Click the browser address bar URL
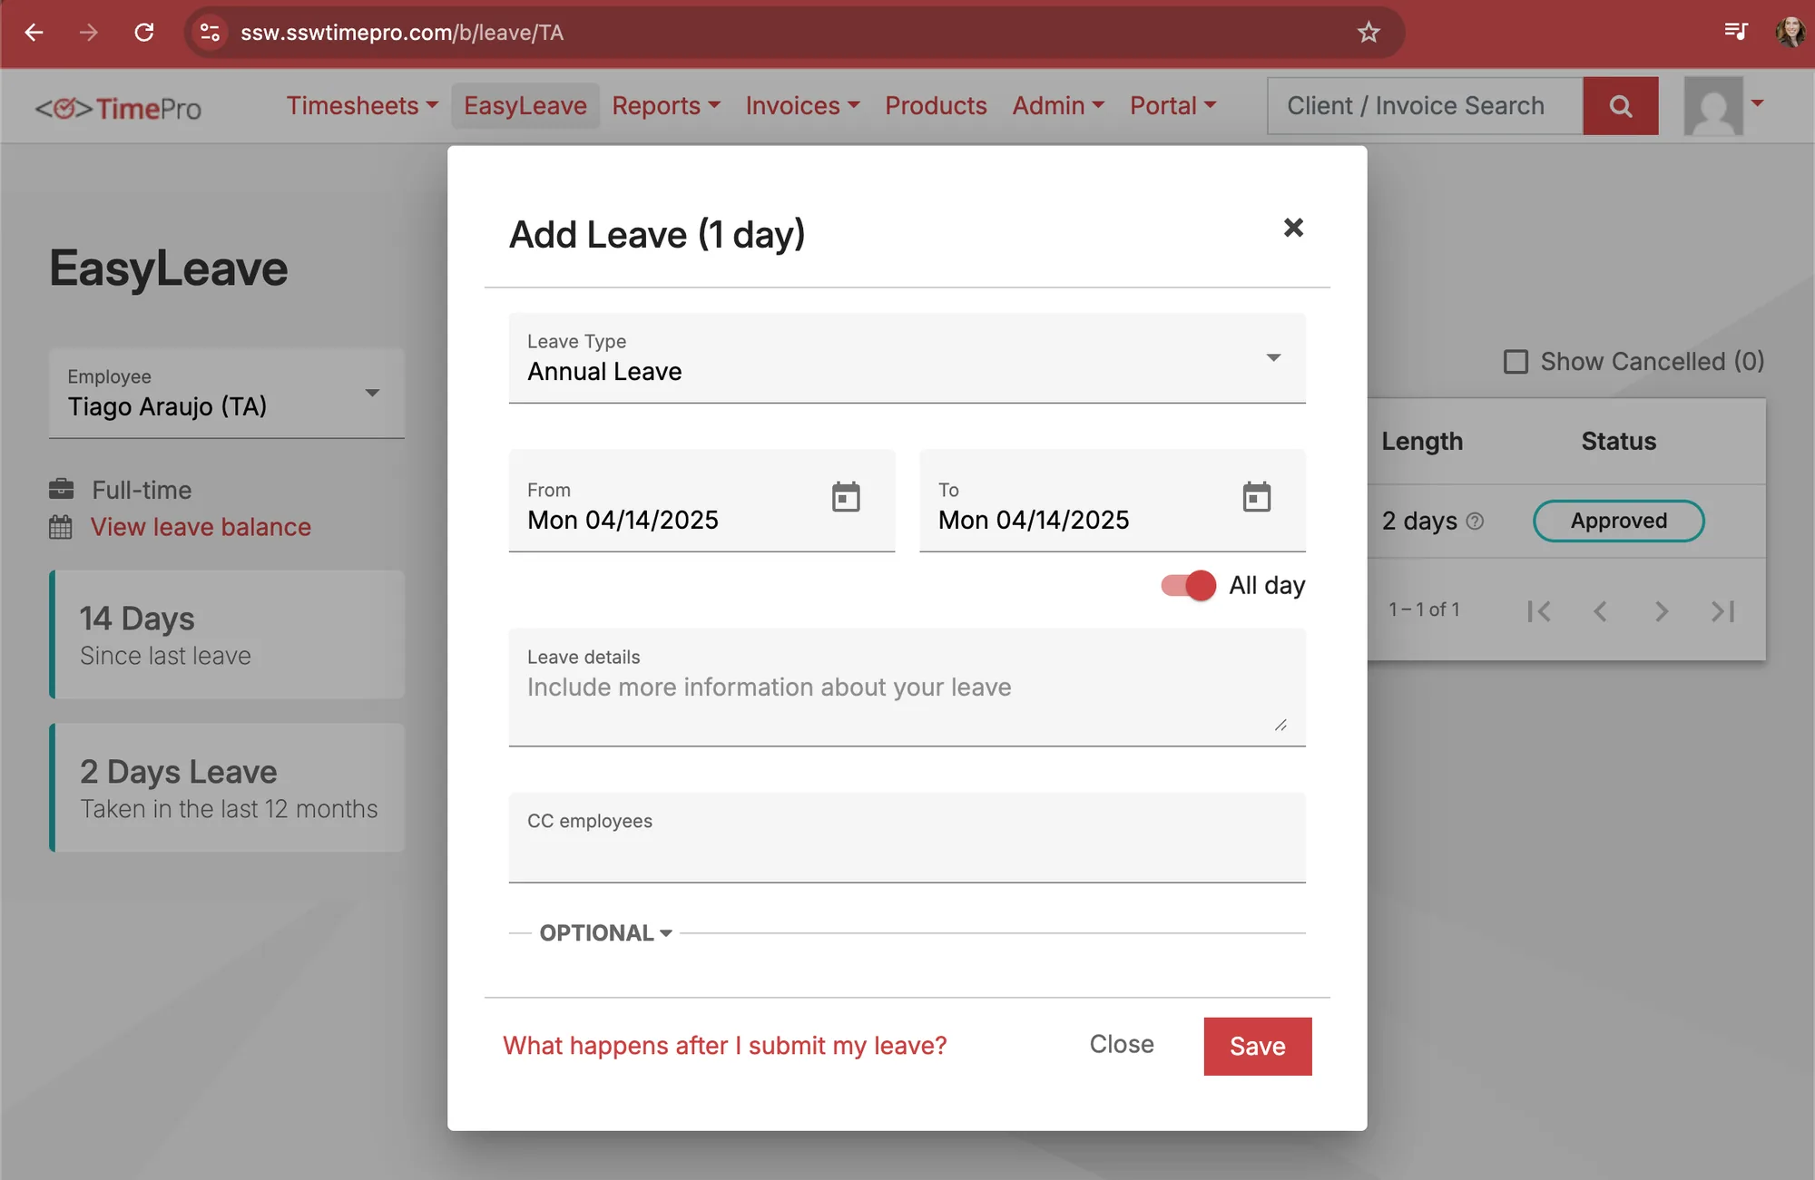 coord(402,33)
